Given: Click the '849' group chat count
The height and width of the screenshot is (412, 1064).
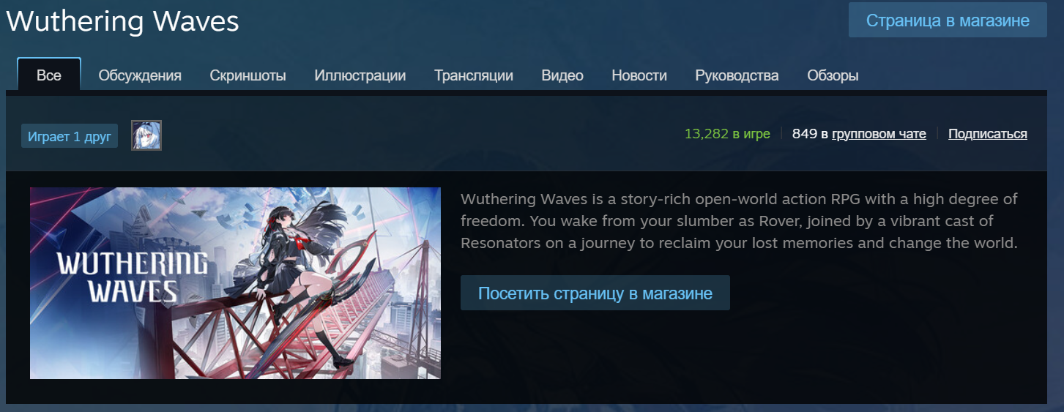Looking at the screenshot, I should 805,134.
